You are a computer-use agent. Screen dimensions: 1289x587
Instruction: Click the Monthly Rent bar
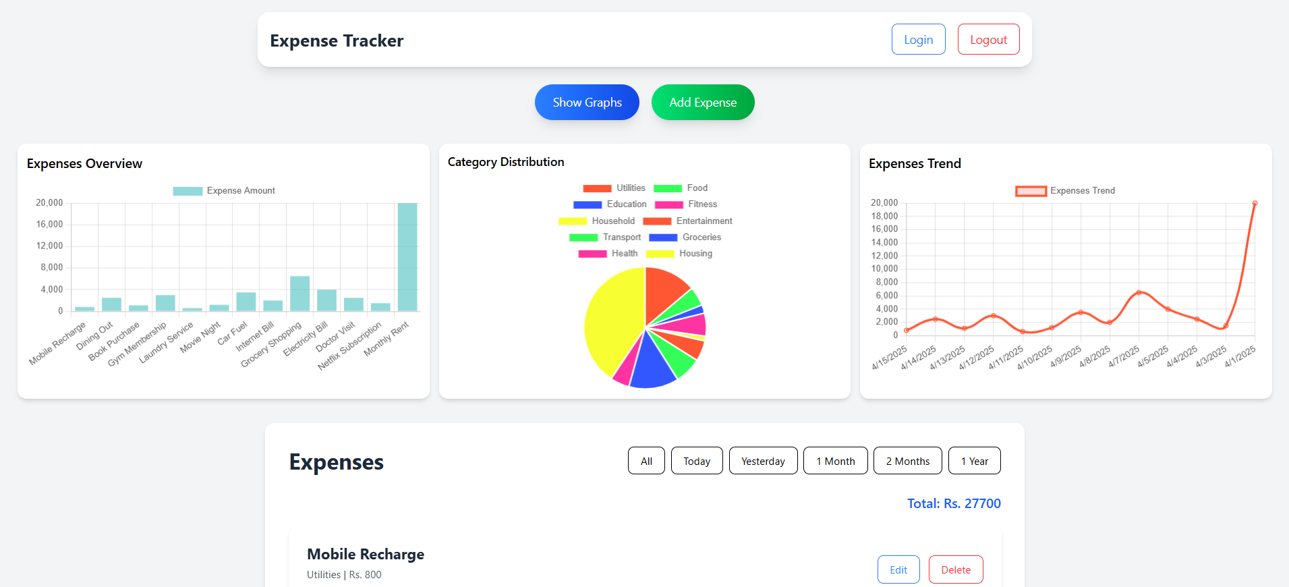pos(407,257)
